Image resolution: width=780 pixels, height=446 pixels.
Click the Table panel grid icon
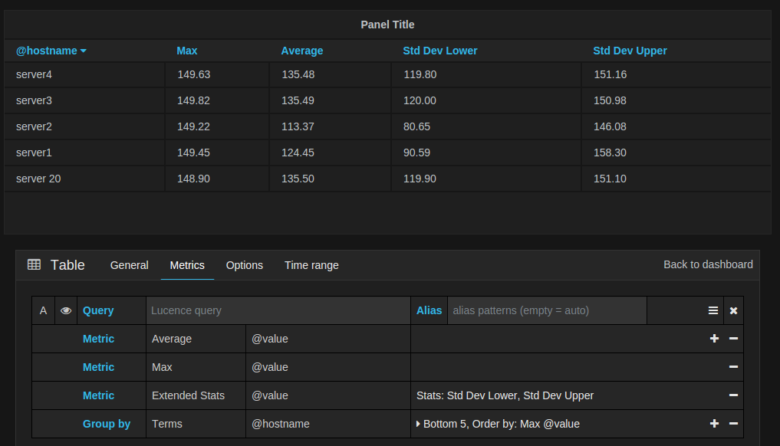(x=34, y=265)
